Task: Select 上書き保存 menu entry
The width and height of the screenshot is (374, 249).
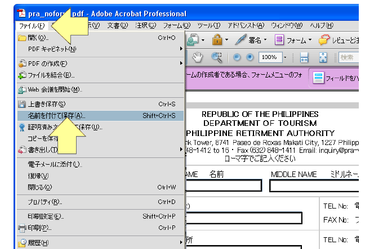Action: 46,104
